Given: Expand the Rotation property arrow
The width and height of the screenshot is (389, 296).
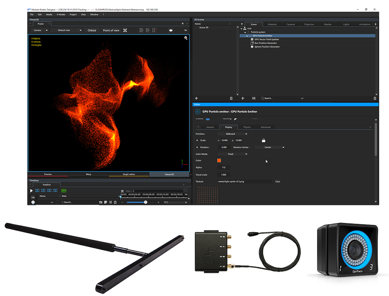Looking at the screenshot, I should tap(197, 147).
